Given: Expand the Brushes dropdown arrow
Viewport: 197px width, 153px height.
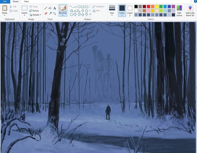Looking at the screenshot, I should [x=63, y=15].
